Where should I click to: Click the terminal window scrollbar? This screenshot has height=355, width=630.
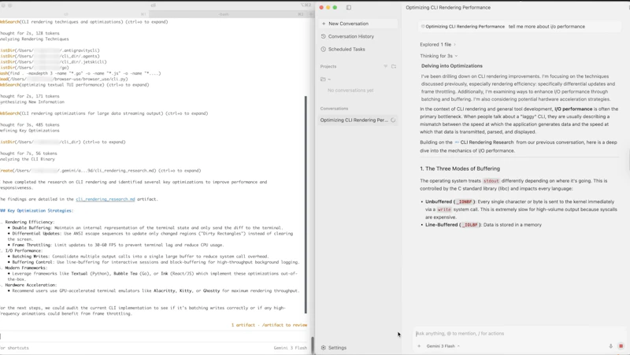(x=306, y=205)
